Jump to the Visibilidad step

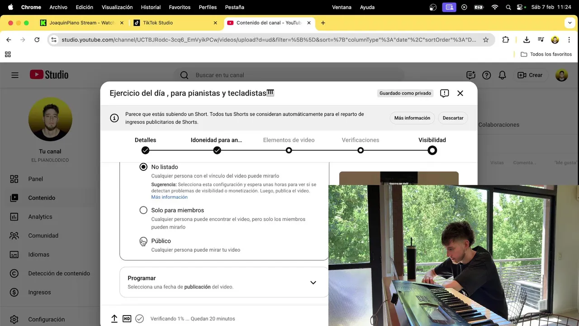click(432, 145)
